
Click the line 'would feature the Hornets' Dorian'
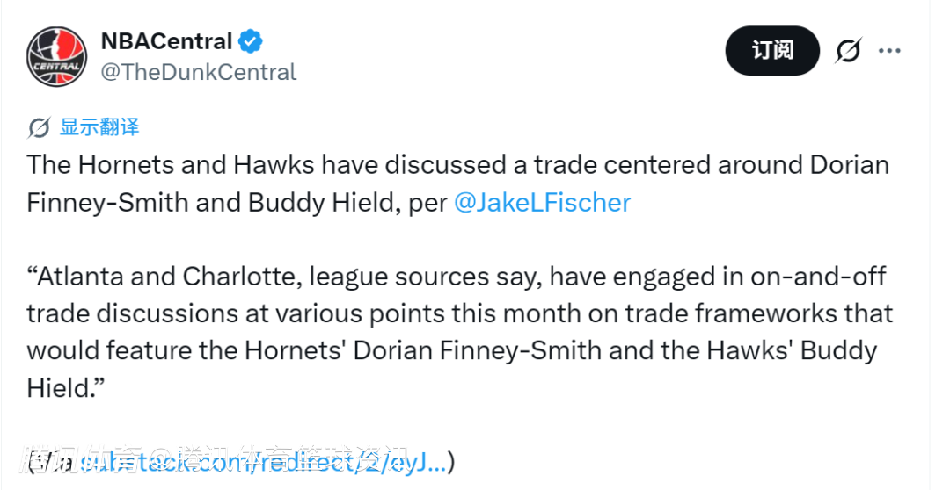pos(452,351)
